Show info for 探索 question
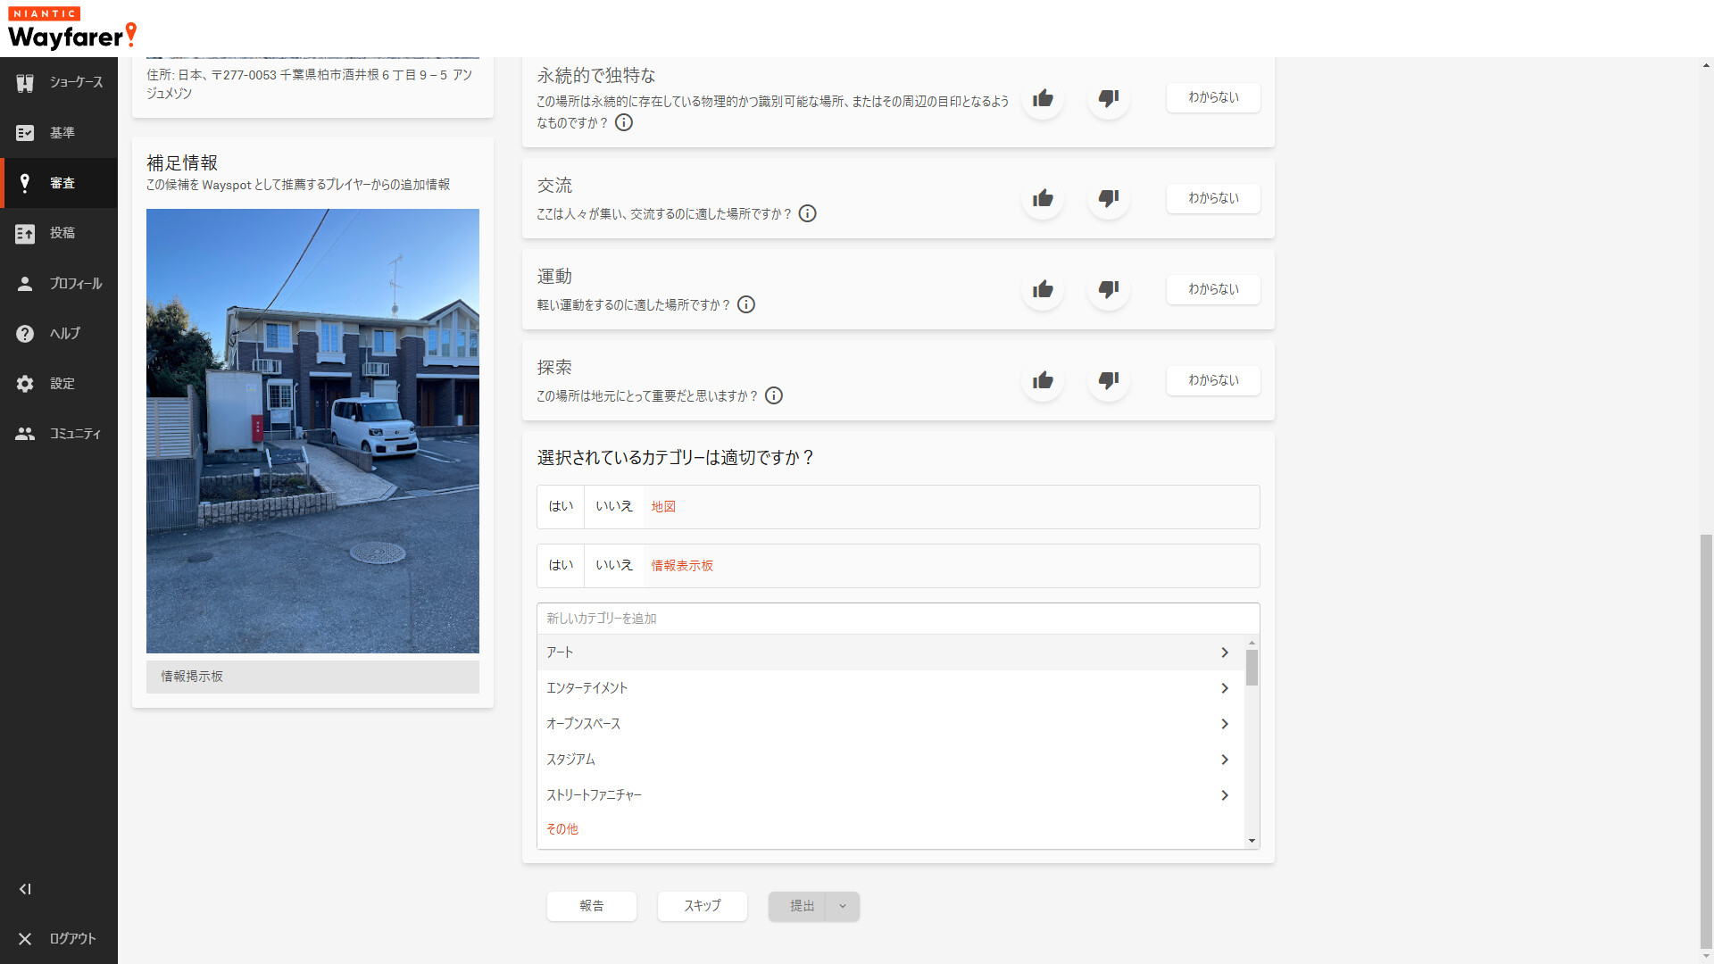Viewport: 1714px width, 964px height. click(774, 396)
